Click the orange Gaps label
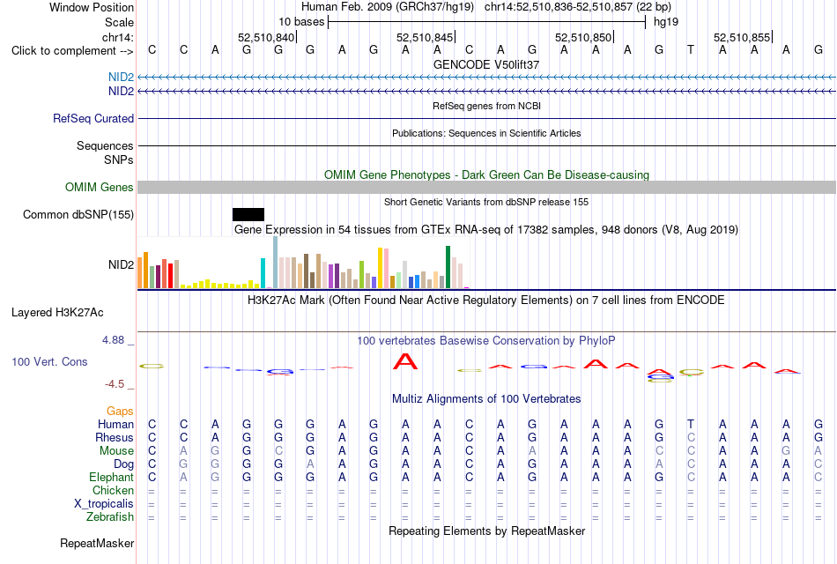 pos(120,411)
